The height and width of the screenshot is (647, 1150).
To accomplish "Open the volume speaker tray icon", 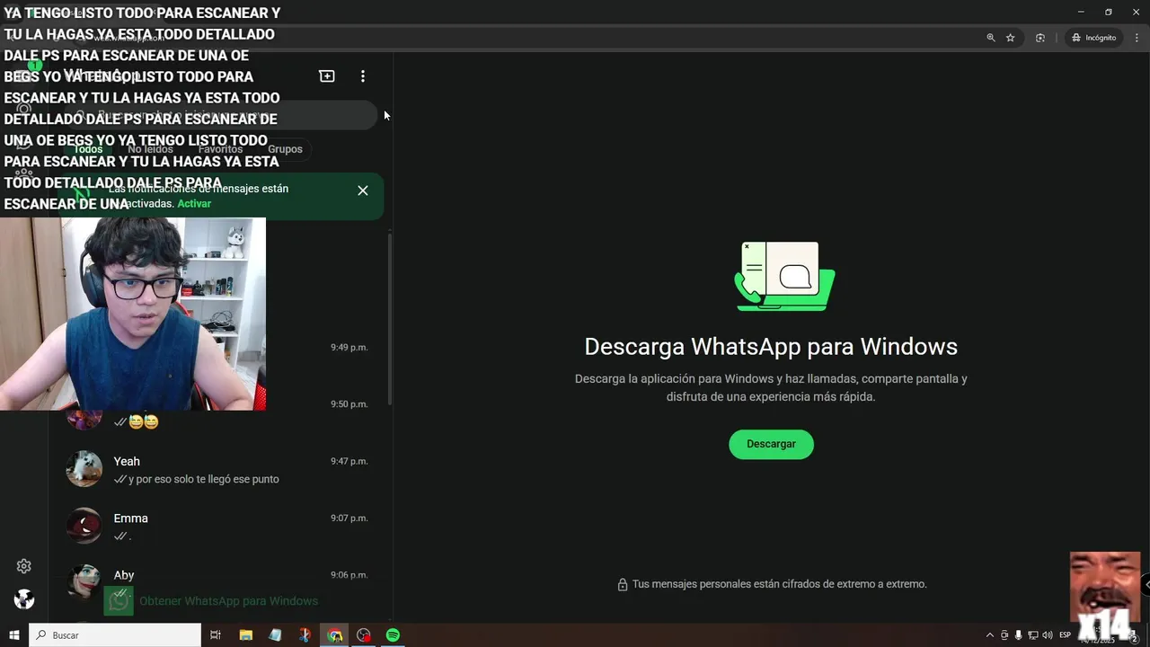I will [1048, 635].
